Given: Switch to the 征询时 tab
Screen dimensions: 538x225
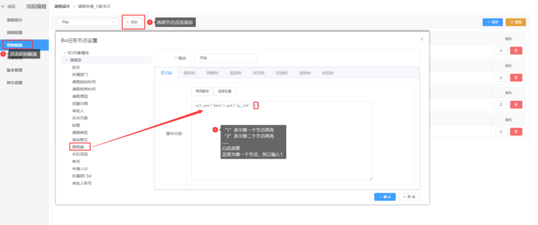Looking at the screenshot, I should [281, 73].
